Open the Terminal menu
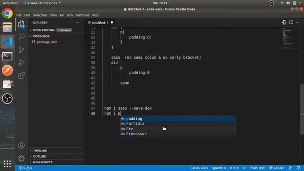This screenshot has height=171, width=304. [x=82, y=15]
